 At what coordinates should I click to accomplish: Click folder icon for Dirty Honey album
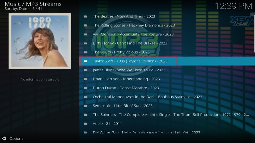(x=86, y=43)
